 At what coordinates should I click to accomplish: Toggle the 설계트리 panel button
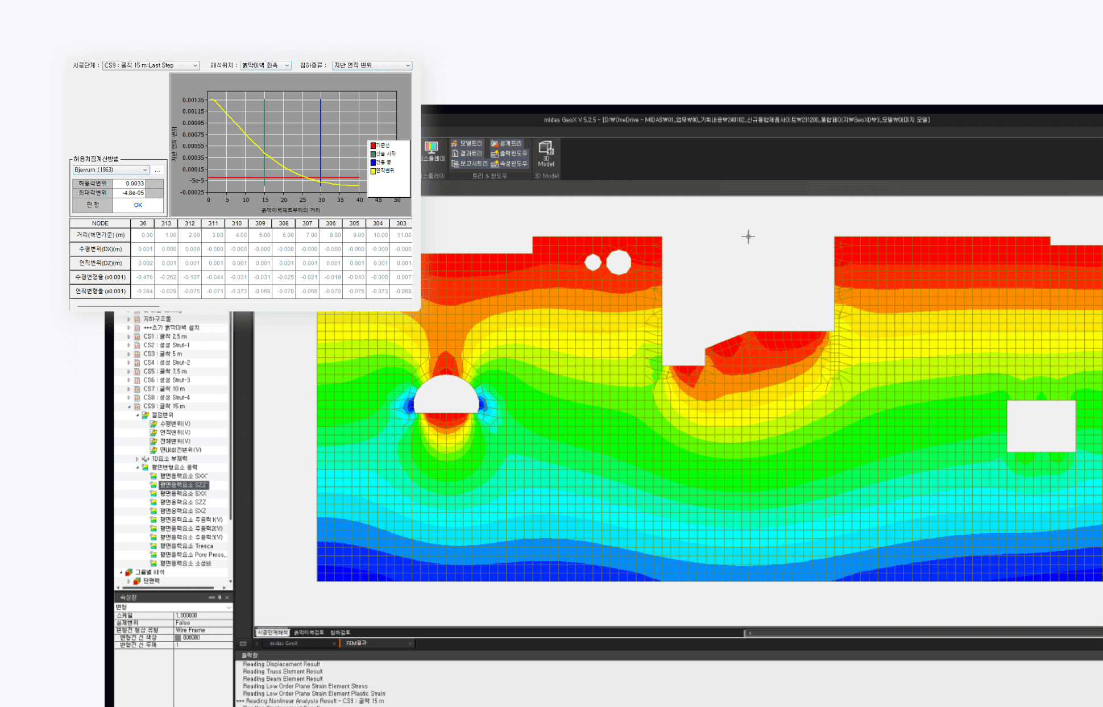coord(506,143)
